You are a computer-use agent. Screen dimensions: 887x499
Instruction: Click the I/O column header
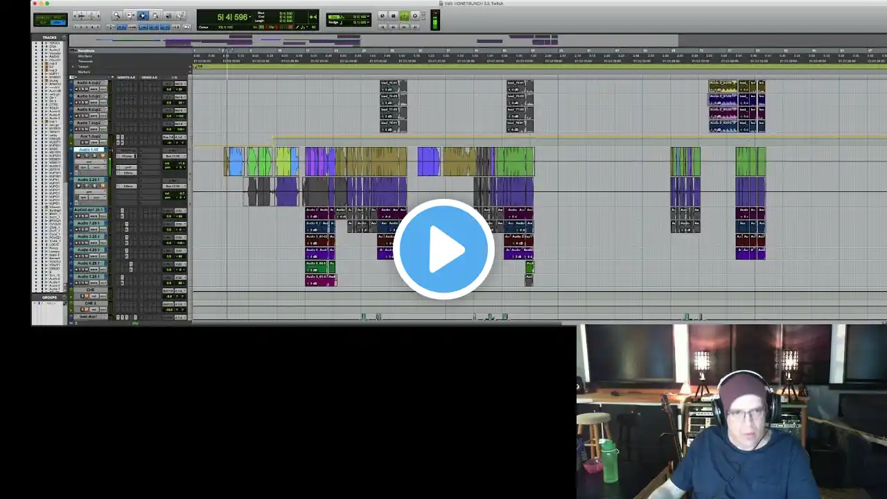point(174,77)
